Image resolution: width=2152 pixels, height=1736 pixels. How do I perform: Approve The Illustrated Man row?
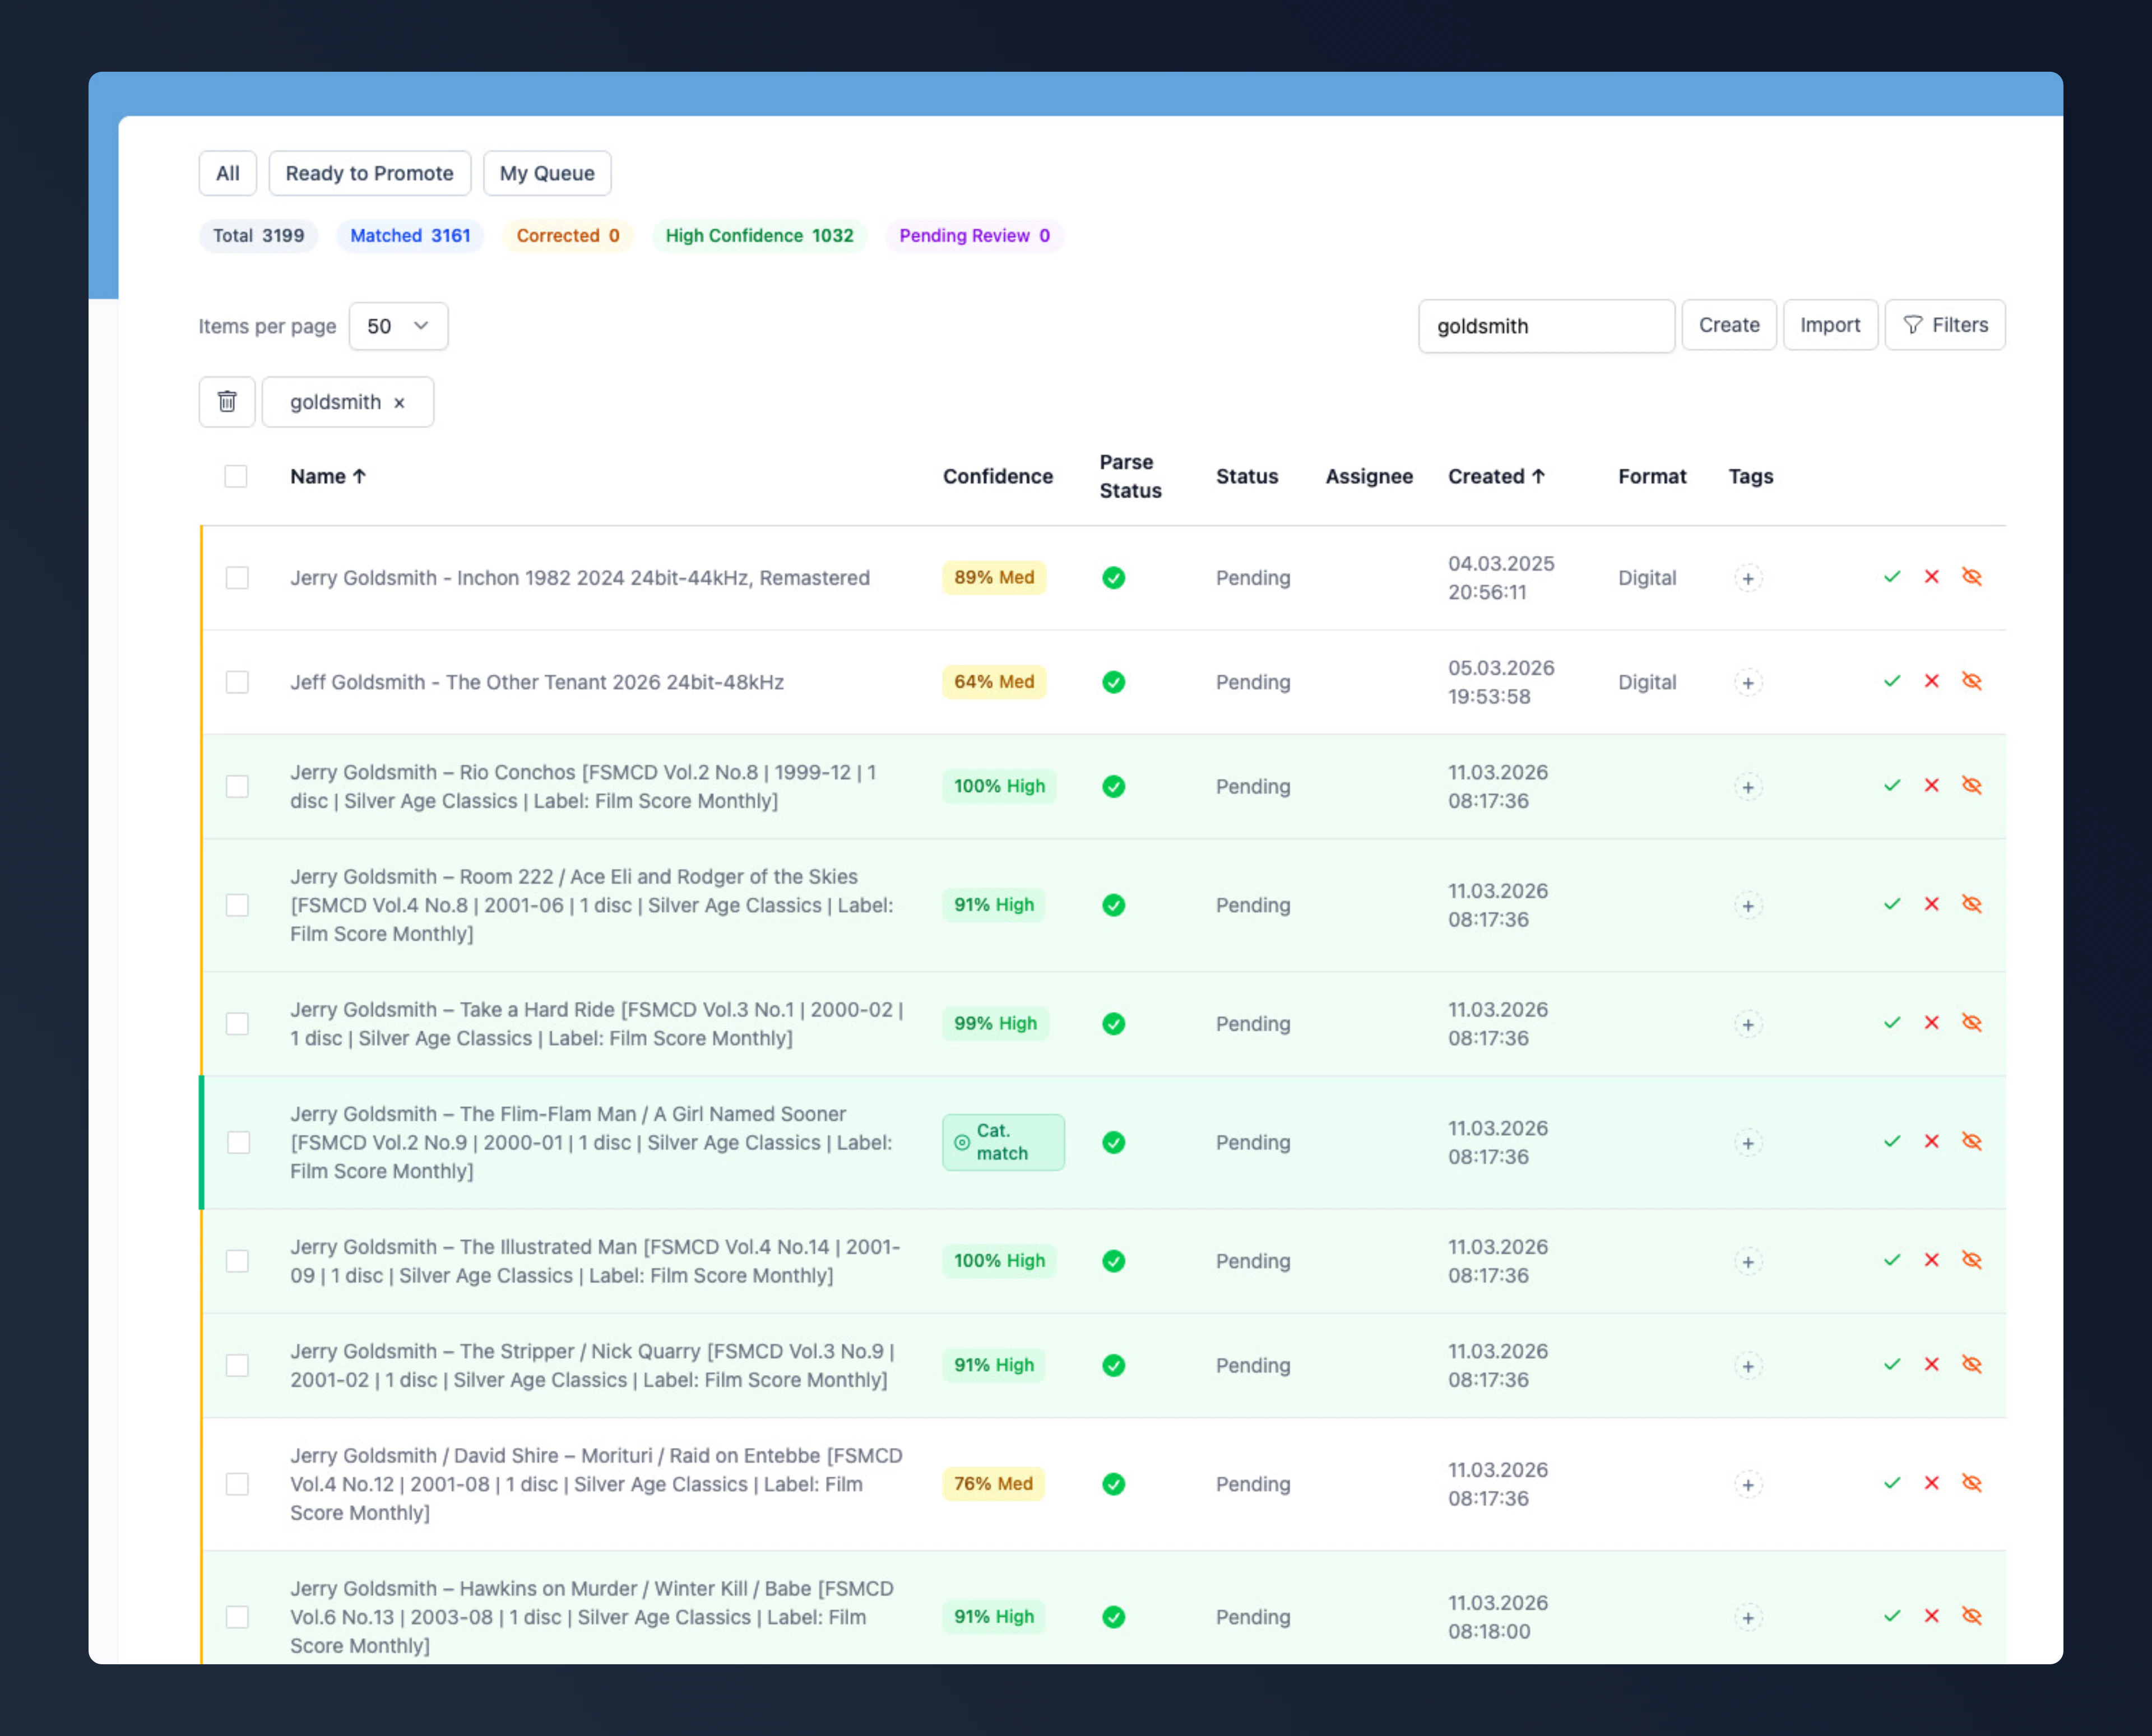click(1891, 1260)
